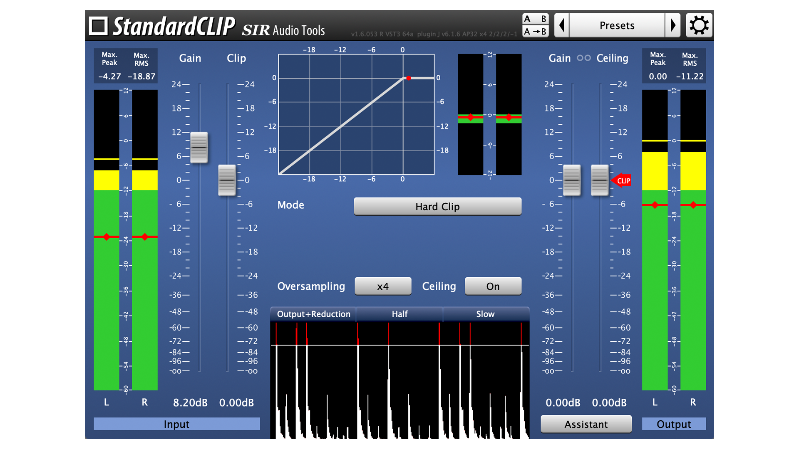Click the Input section label bar

point(176,424)
